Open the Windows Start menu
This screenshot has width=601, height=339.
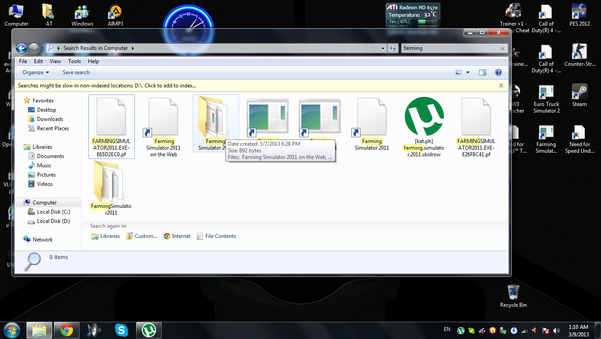pos(11,330)
